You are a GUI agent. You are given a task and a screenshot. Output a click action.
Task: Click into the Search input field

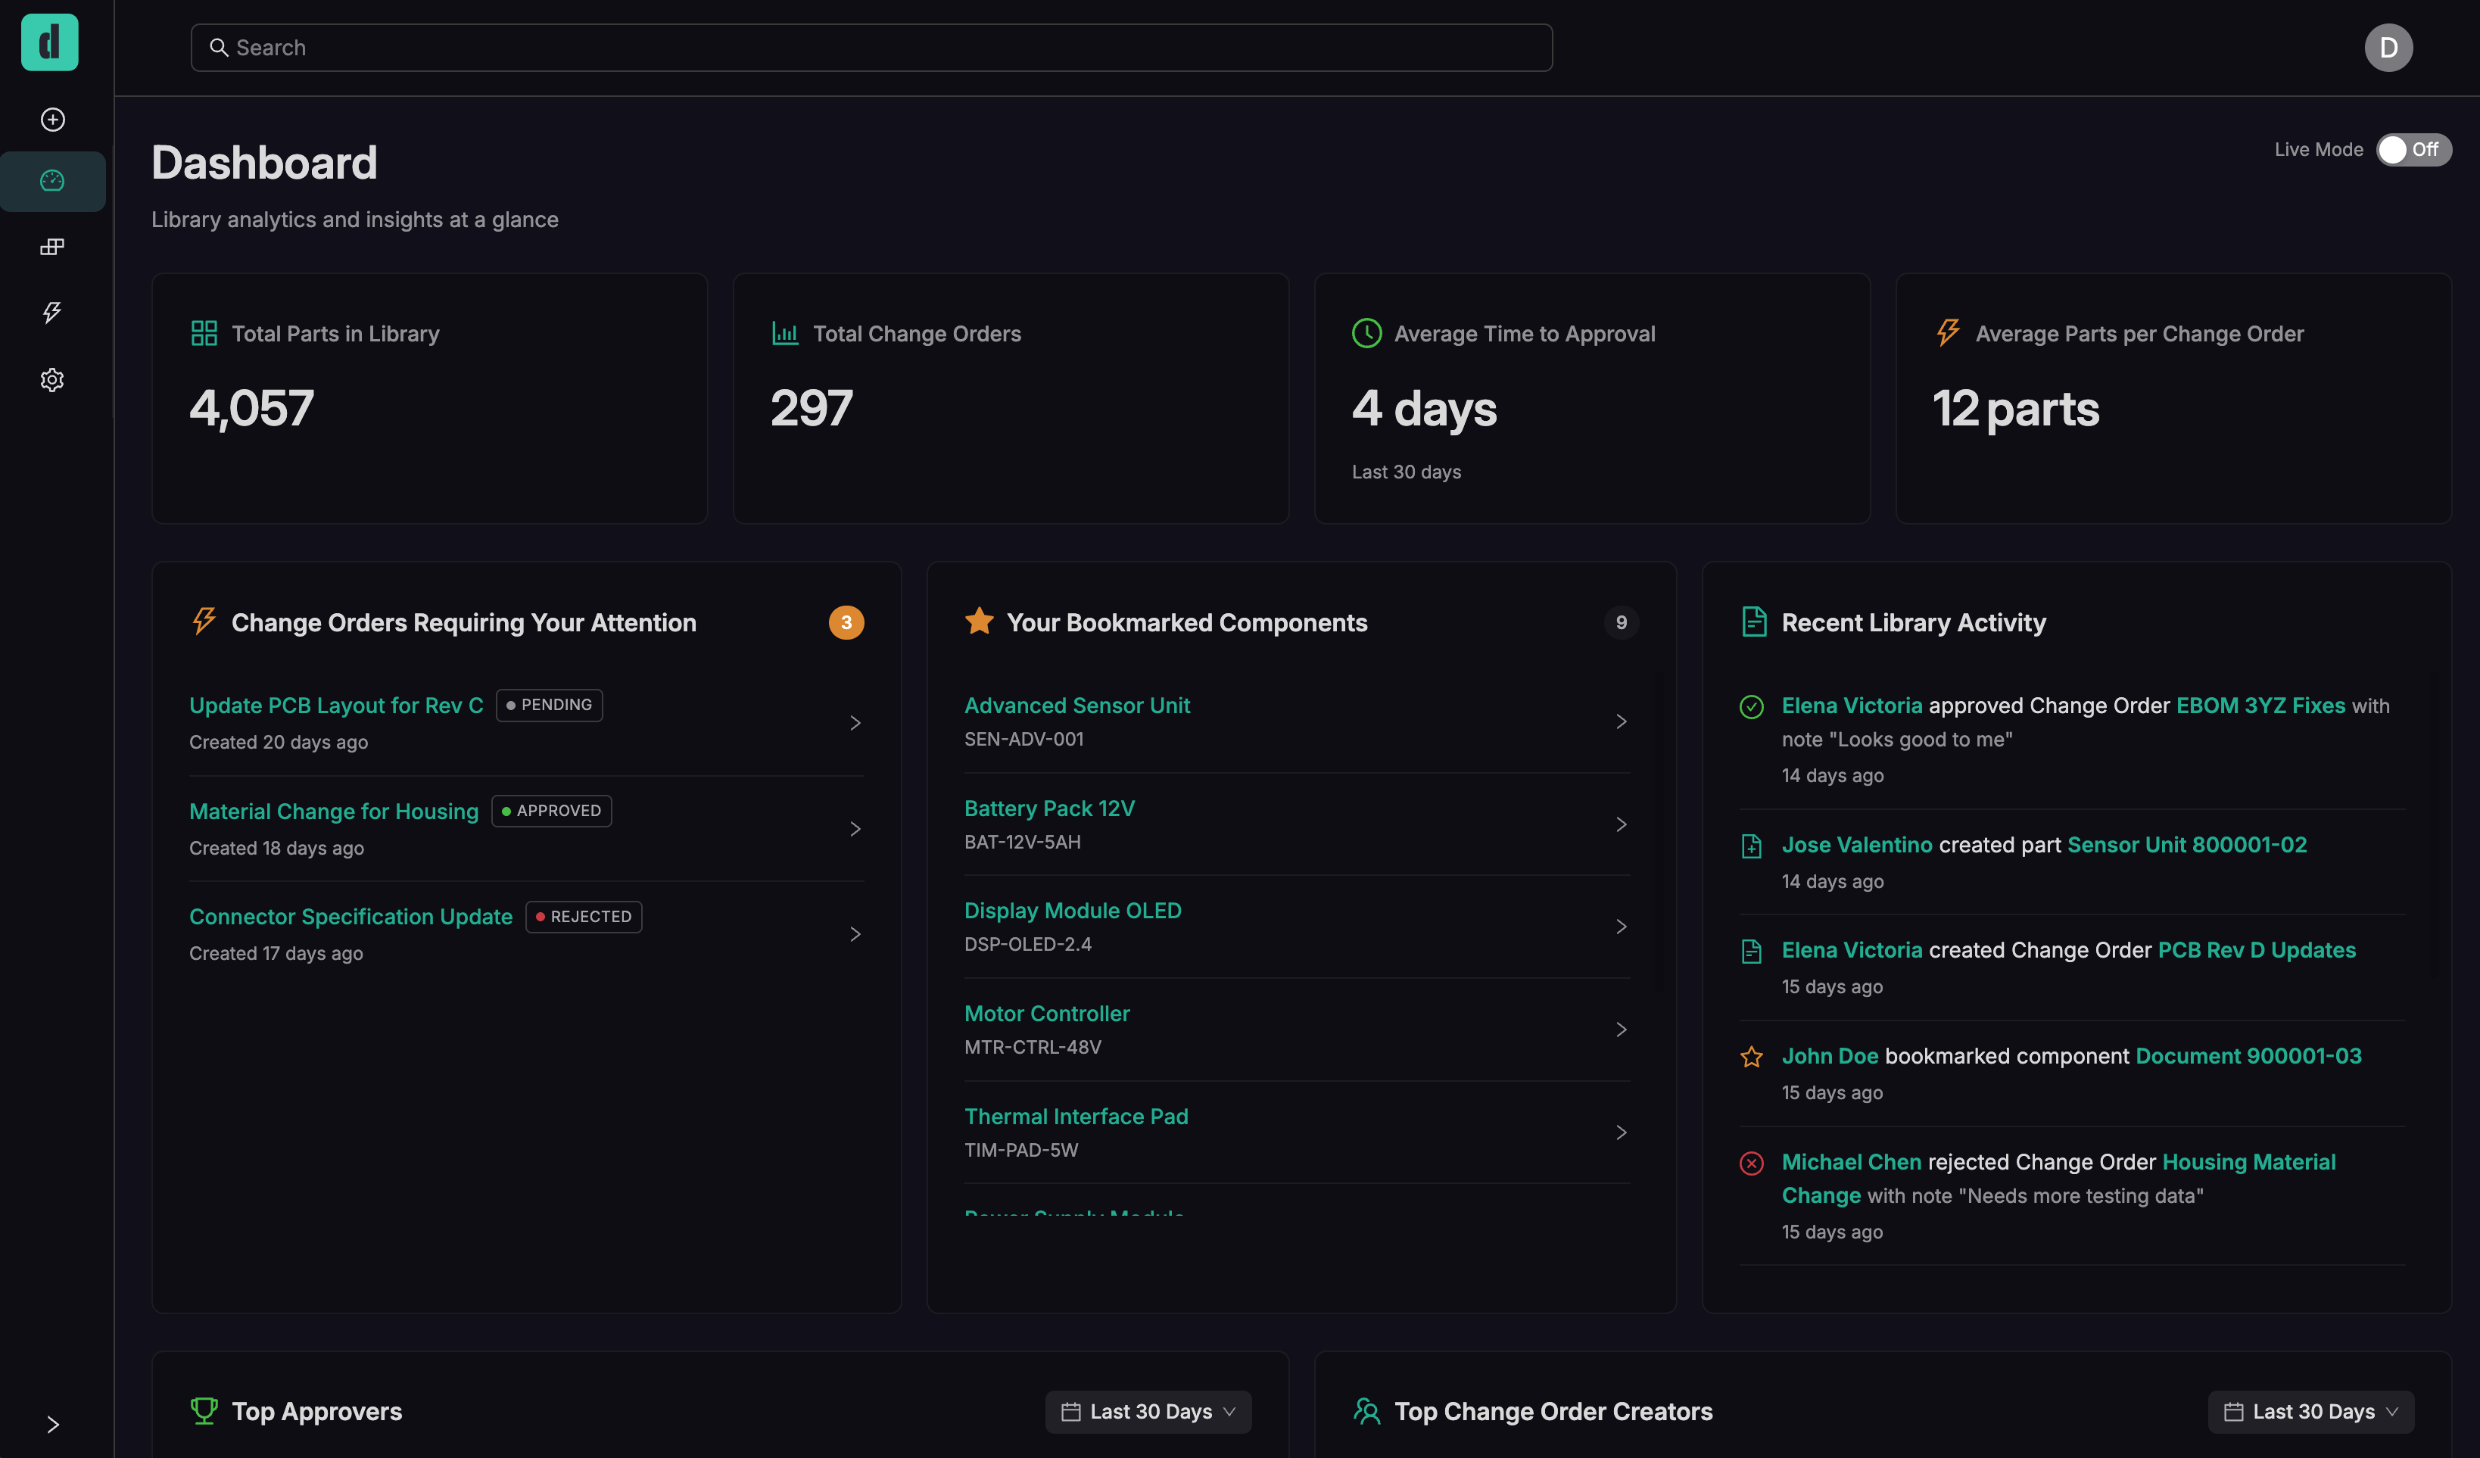coord(871,47)
